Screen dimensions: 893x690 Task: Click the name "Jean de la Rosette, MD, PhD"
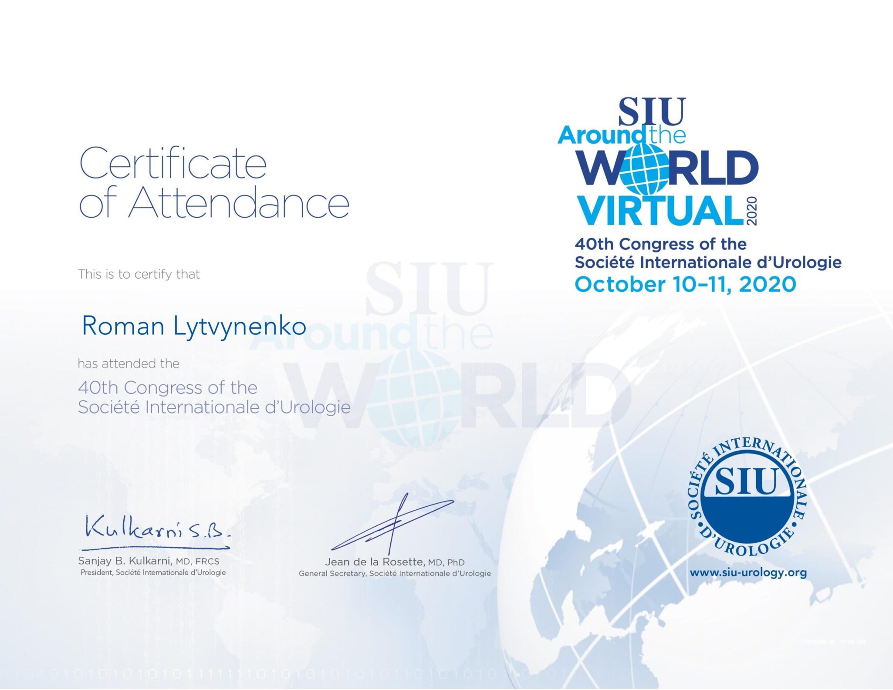click(395, 562)
